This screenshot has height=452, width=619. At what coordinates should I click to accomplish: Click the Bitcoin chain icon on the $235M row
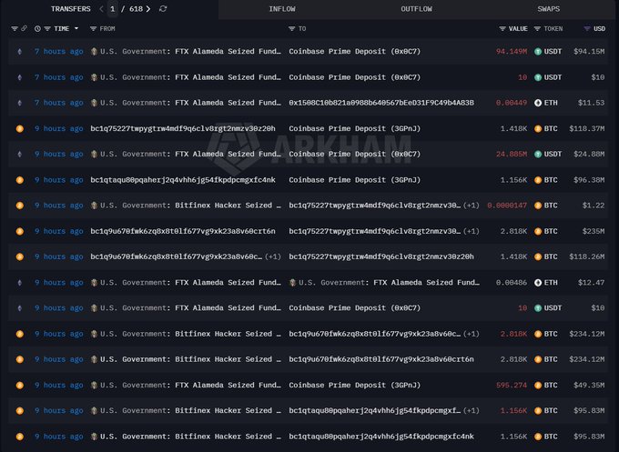[20, 231]
